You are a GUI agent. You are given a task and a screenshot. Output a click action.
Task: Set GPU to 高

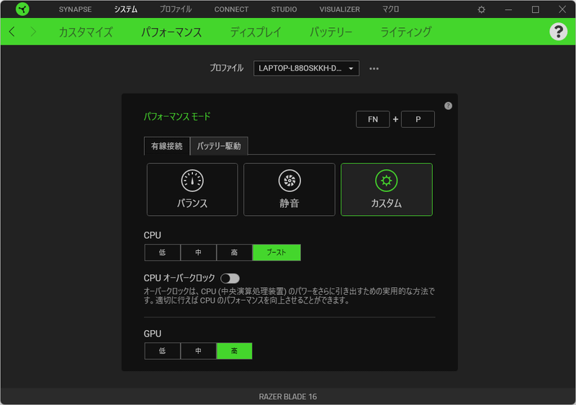tap(235, 351)
